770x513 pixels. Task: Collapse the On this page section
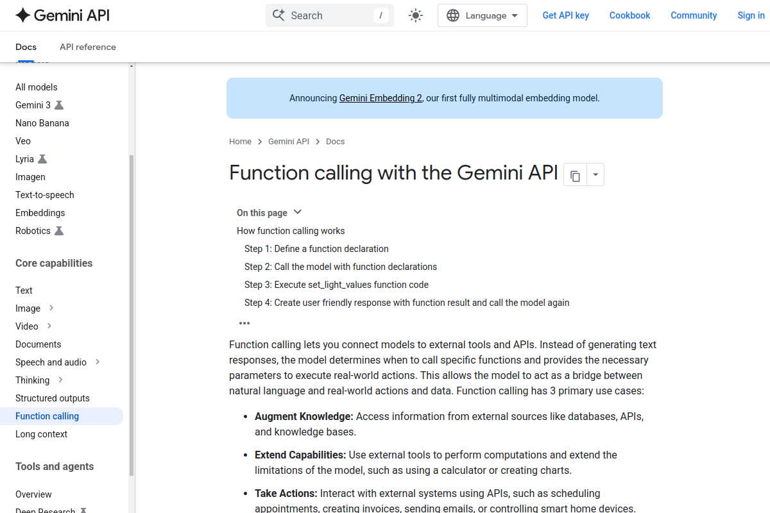click(x=297, y=212)
